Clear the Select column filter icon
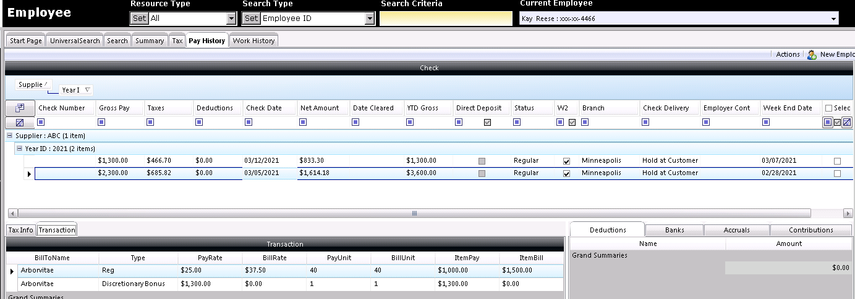 click(x=847, y=122)
